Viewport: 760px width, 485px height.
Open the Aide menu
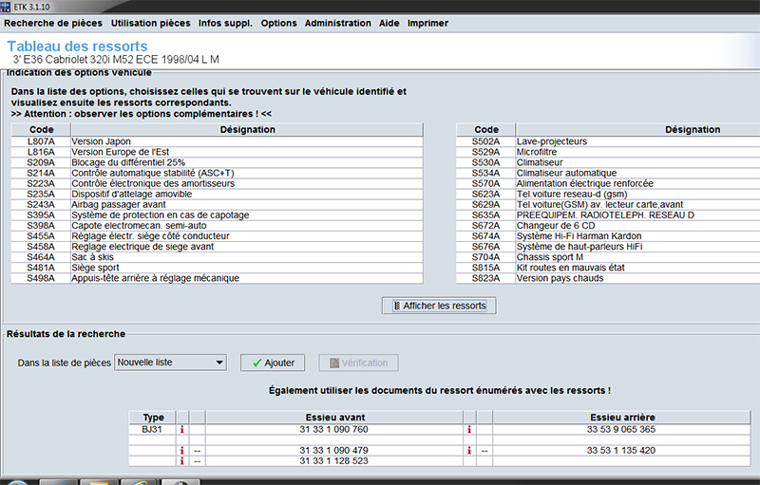(x=389, y=23)
